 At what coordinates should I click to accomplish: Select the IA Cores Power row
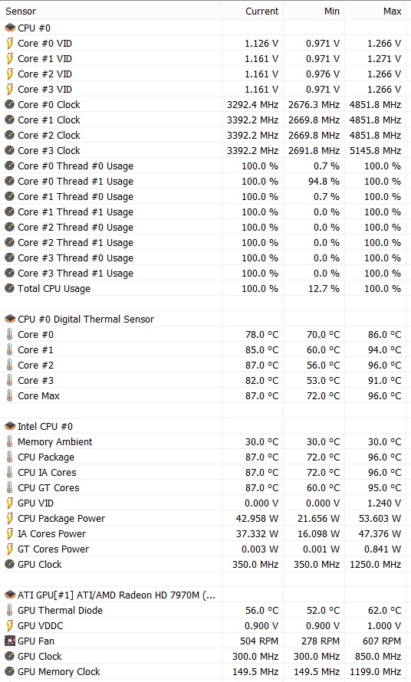tap(205, 533)
